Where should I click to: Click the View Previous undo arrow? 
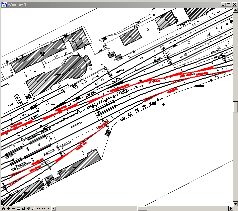[38, 209]
